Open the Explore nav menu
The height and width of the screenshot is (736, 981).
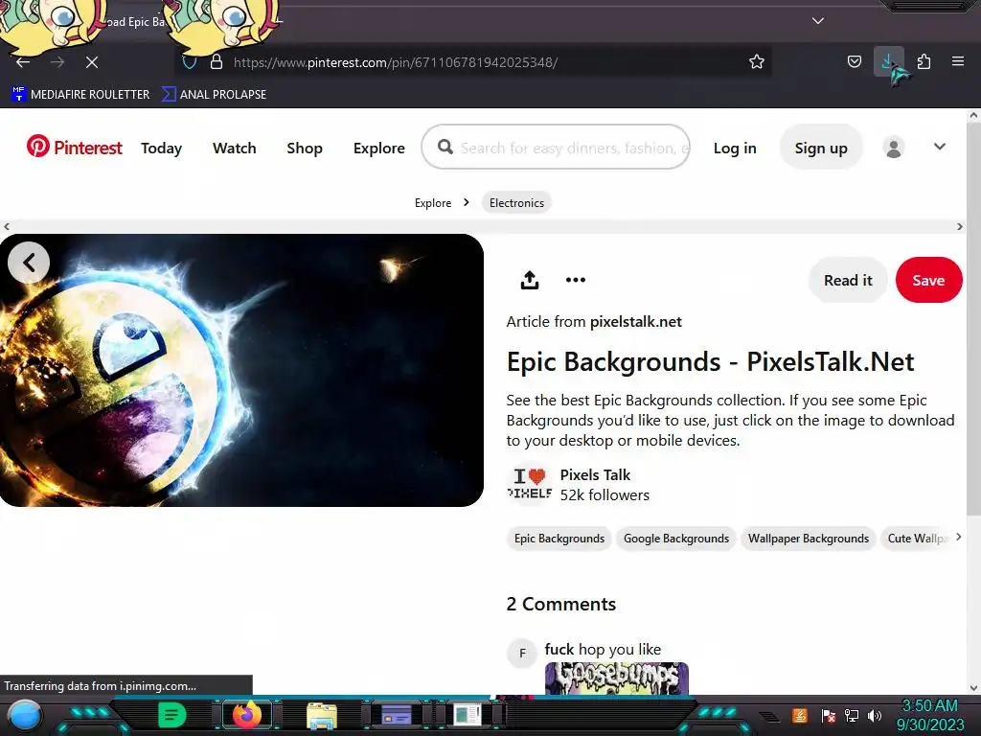click(379, 148)
